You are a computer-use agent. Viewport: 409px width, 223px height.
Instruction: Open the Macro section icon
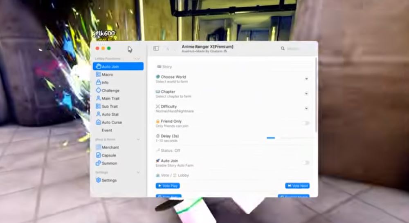tap(98, 74)
